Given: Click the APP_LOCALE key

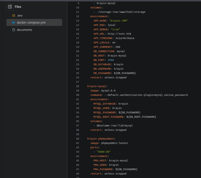Looking at the screenshot, I should click(x=101, y=43).
